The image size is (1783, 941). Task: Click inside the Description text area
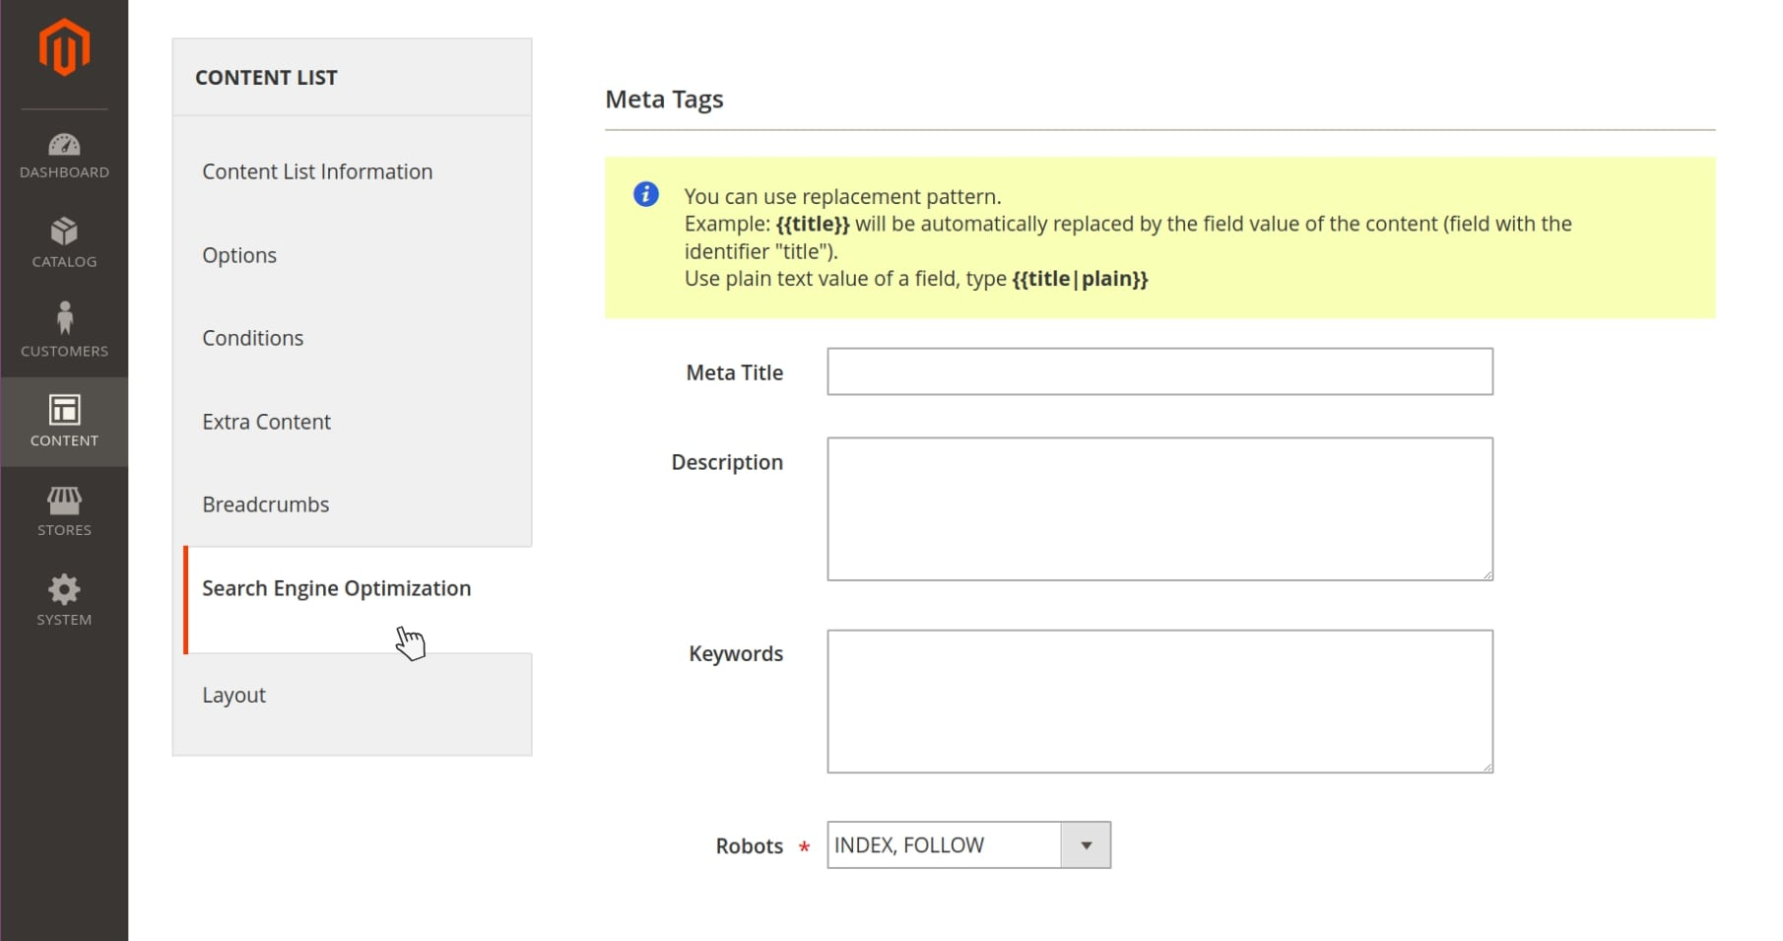(x=1159, y=508)
